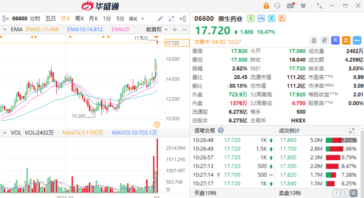Click the EMA5:15.668 label

point(42,30)
